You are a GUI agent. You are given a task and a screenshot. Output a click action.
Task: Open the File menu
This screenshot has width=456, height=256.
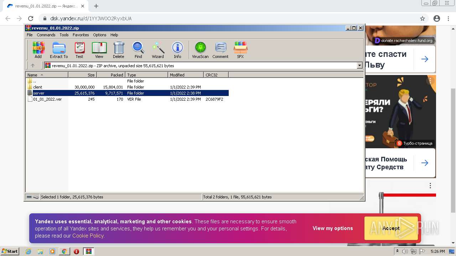30,35
